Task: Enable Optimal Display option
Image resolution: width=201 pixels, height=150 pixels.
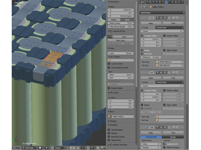Action: [164, 147]
